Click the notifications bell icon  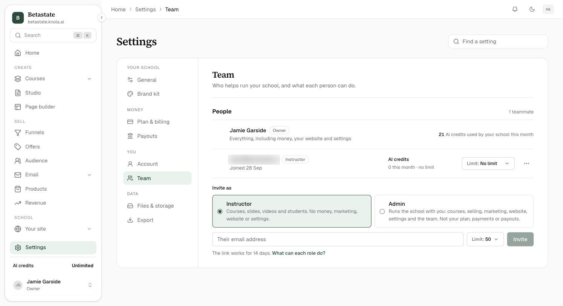pos(515,9)
